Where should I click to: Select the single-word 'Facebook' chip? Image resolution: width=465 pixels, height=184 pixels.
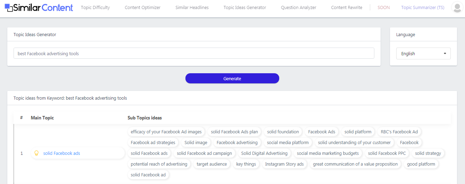point(409,142)
